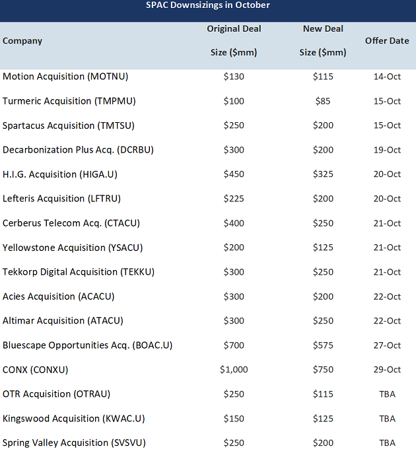
Task: Select OTR Acquisition's TBA offer date
Action: click(387, 394)
